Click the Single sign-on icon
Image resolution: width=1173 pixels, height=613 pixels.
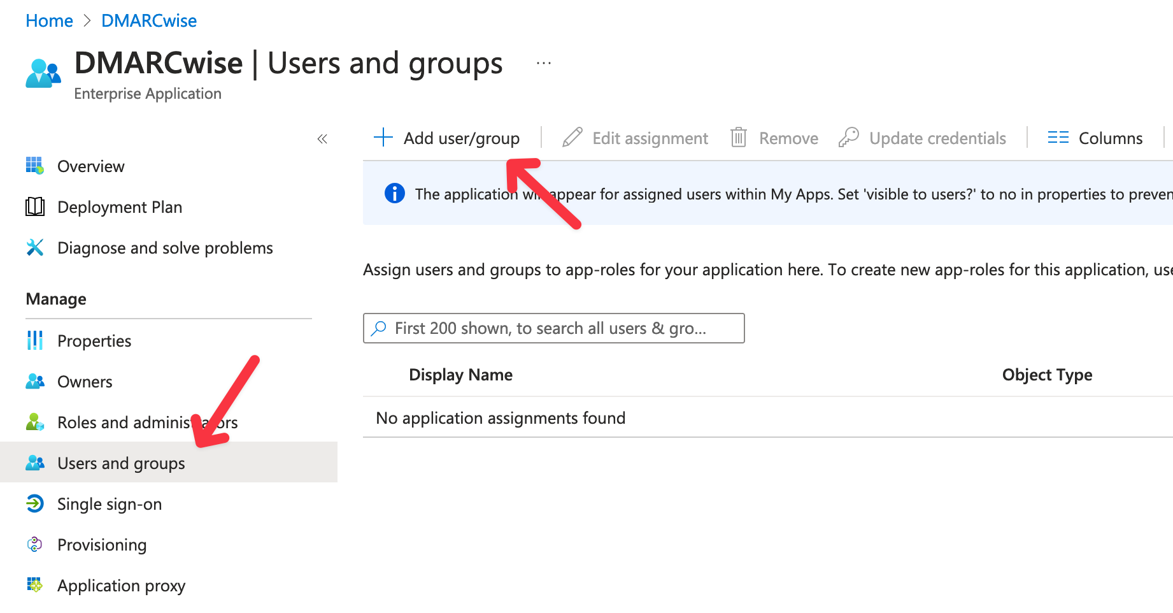(x=34, y=503)
